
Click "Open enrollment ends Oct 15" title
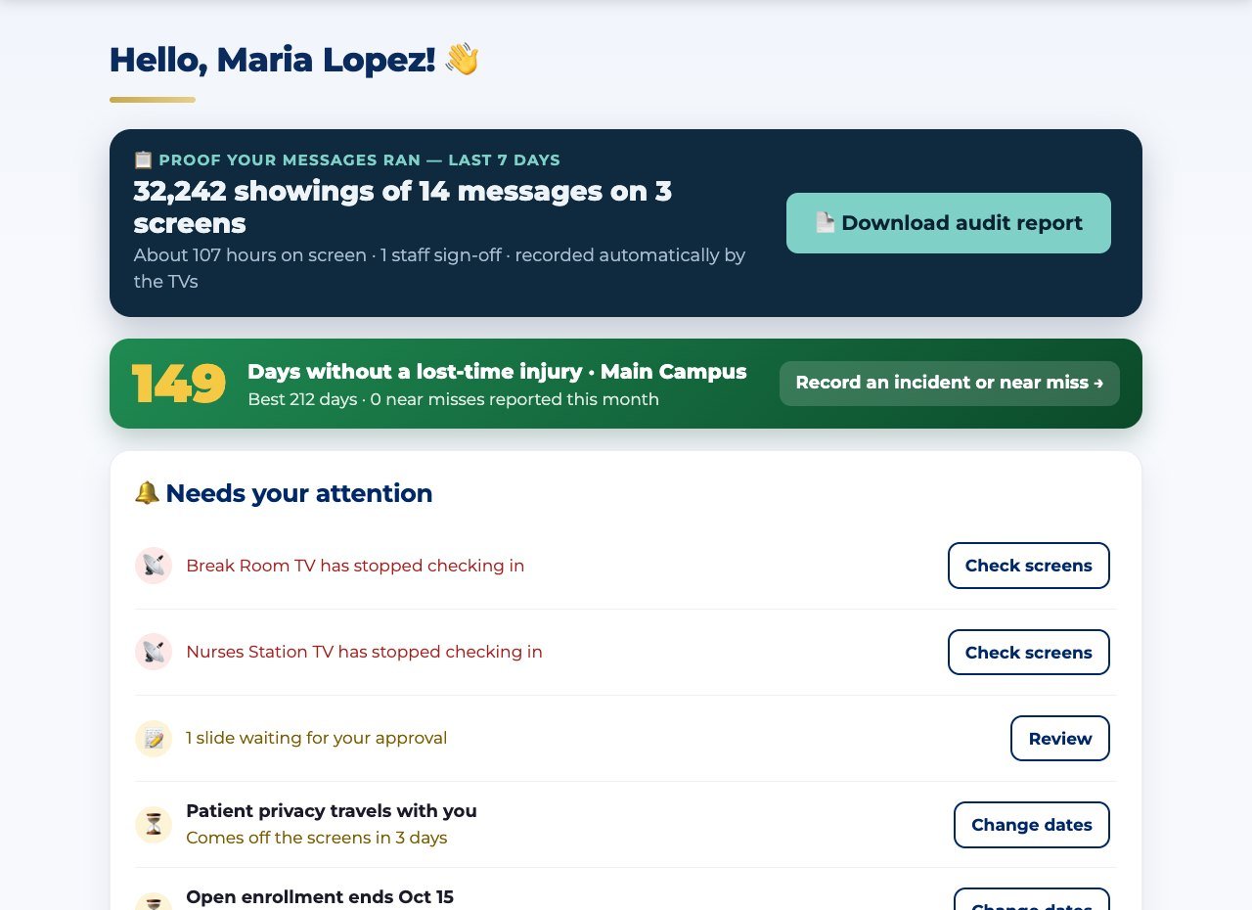[x=320, y=897]
